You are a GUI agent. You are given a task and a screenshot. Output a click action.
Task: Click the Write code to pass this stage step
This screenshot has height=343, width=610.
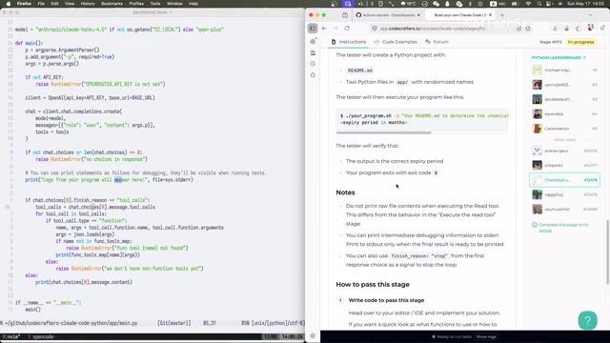pyautogui.click(x=386, y=300)
